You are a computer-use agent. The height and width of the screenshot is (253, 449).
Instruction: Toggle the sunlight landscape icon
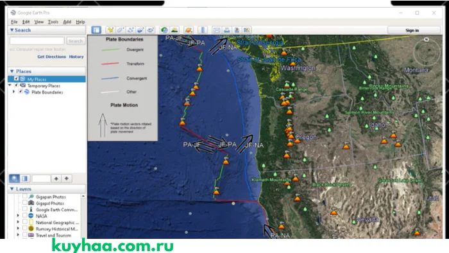[174, 30]
